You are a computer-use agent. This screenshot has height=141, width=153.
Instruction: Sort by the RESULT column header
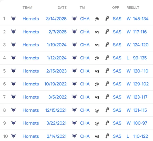coord(133,7)
